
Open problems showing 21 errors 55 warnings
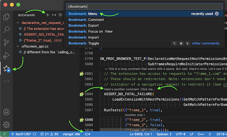tap(49, 134)
